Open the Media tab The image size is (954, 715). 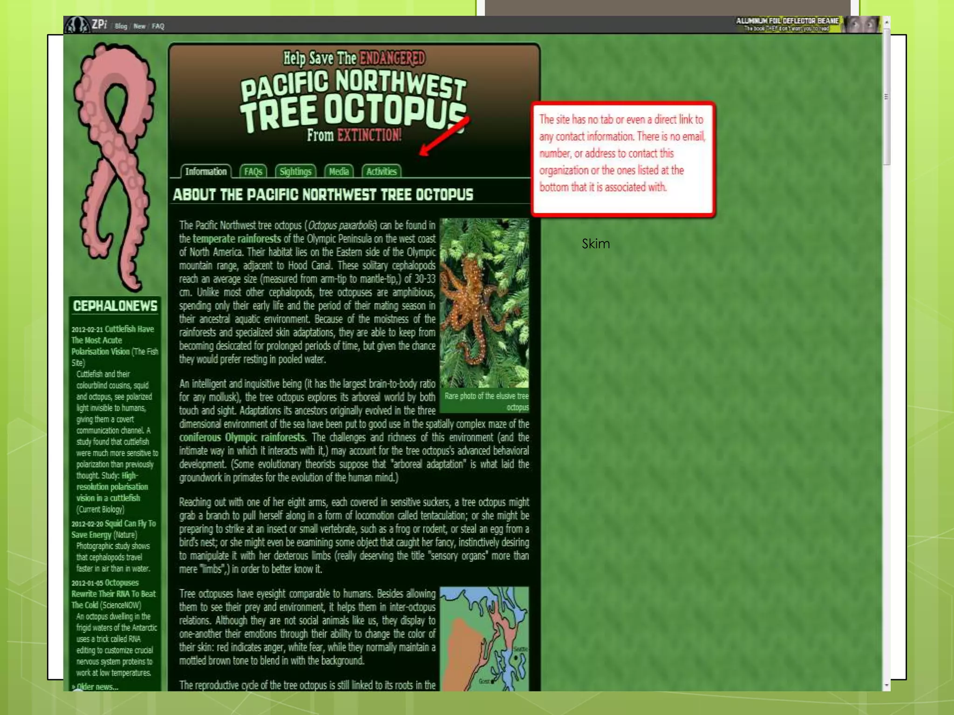(x=339, y=171)
